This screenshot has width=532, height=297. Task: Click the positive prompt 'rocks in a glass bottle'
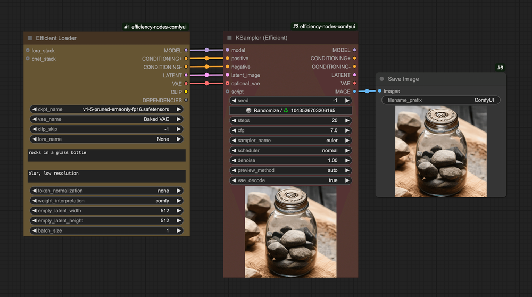[106, 155]
